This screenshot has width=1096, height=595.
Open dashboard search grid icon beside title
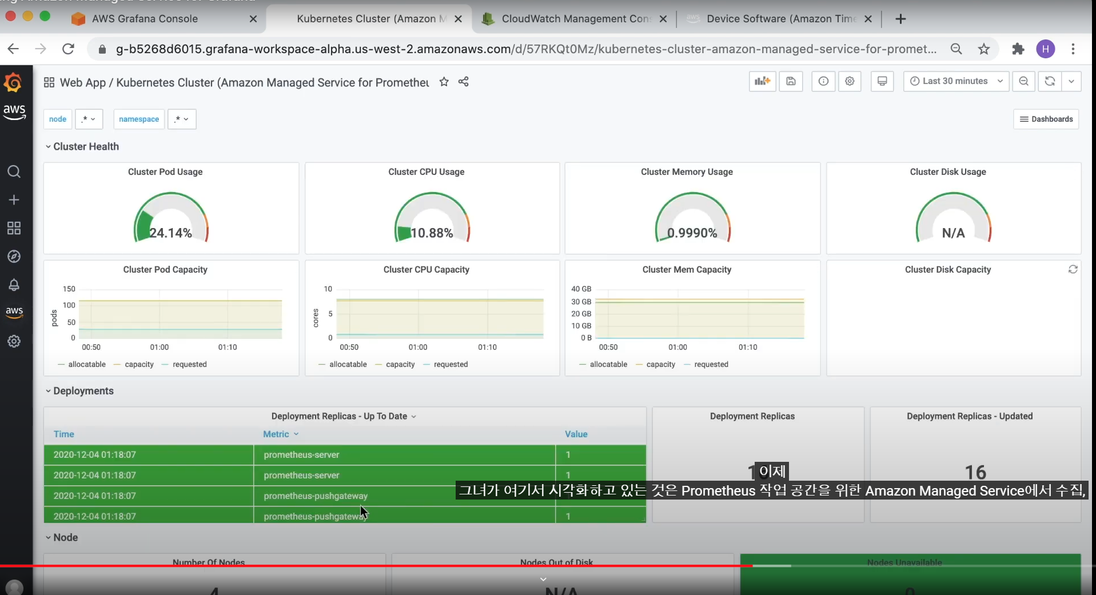[x=49, y=82]
